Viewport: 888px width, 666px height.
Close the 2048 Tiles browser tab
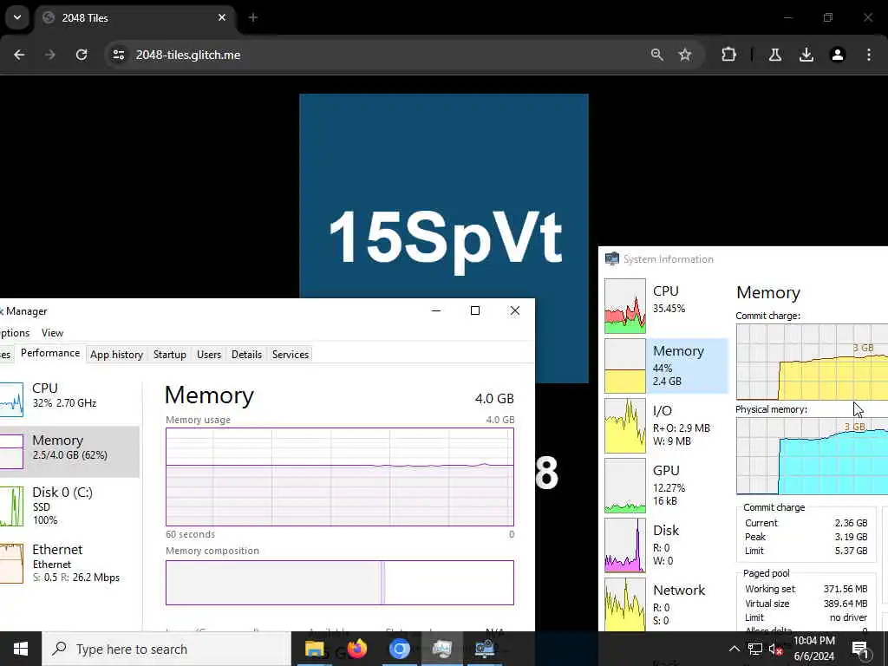[222, 17]
